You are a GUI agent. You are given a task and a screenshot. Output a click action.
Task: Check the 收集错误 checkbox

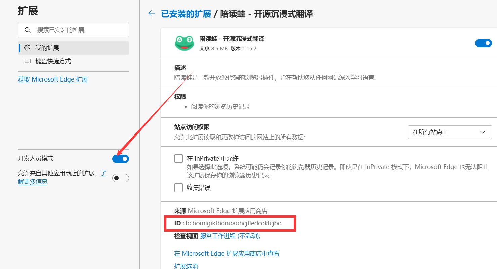(x=178, y=187)
